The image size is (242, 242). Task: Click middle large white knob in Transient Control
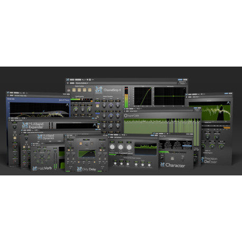click(120, 147)
